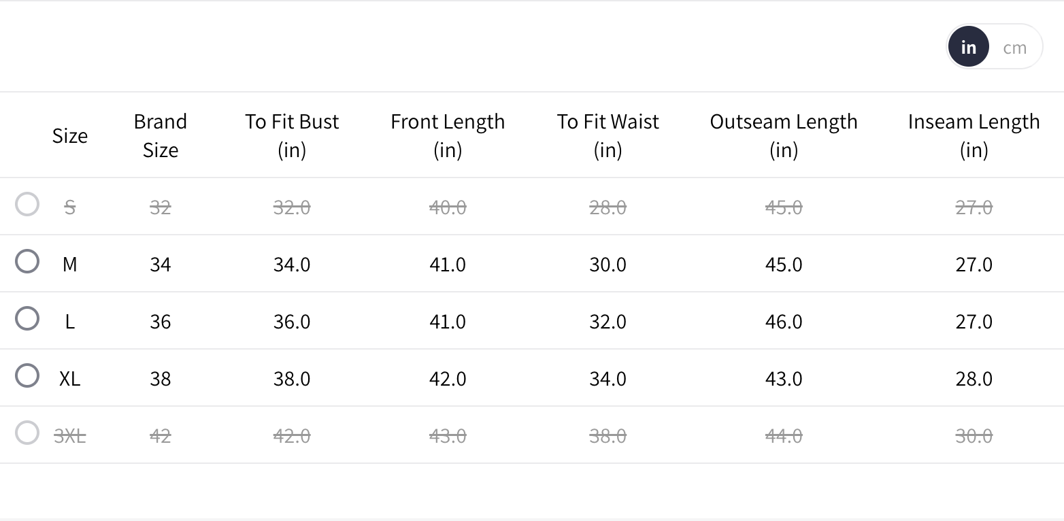Click the 43.0 outseam value for XL
Screen dimensions: 1064x521
784,378
